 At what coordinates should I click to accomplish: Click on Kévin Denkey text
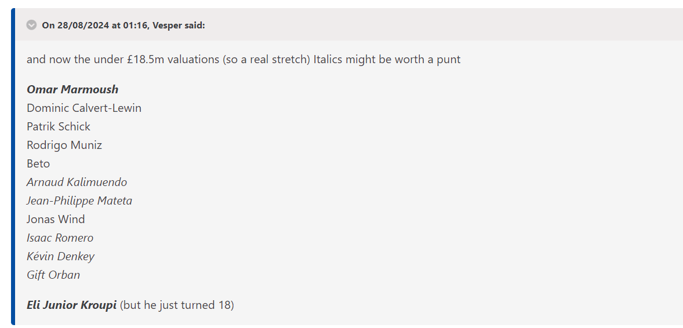click(60, 256)
